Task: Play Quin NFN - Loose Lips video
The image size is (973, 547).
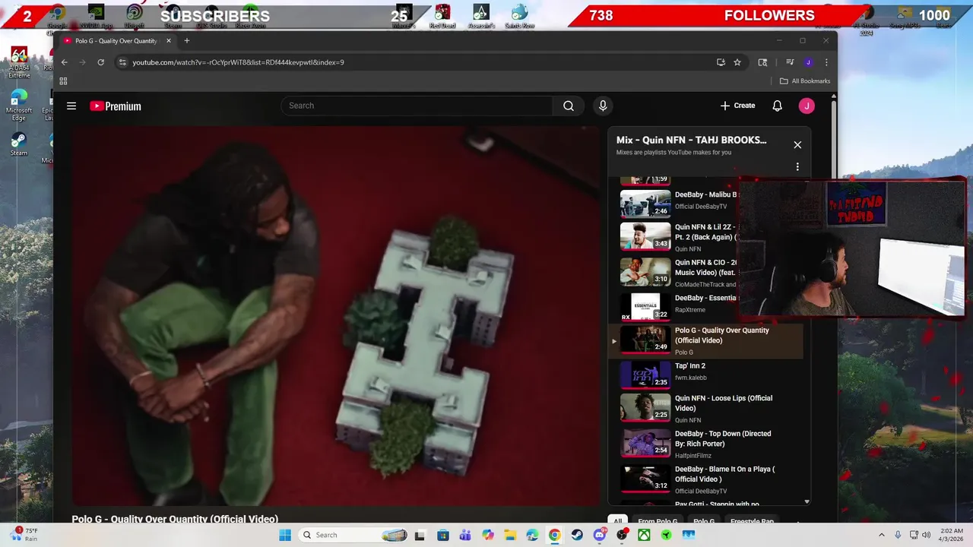Action: pyautogui.click(x=705, y=408)
